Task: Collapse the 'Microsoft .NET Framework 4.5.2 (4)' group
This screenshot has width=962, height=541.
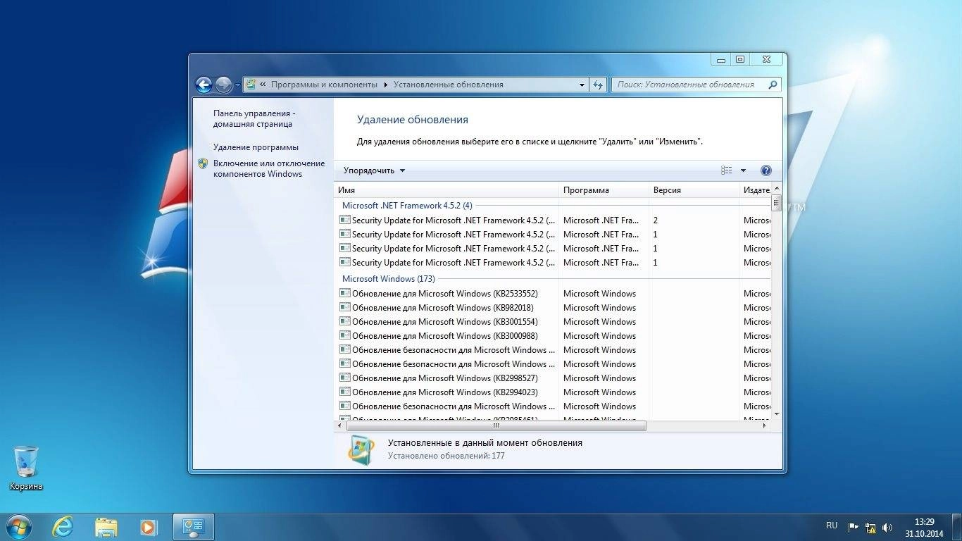Action: [x=407, y=206]
